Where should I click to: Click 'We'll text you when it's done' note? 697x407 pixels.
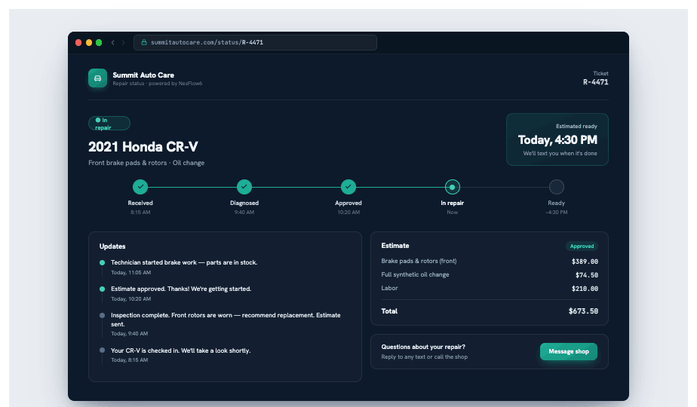(x=560, y=153)
